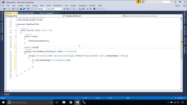Click the volume icon in the system tray
187x105 pixels.
[x=178, y=102]
